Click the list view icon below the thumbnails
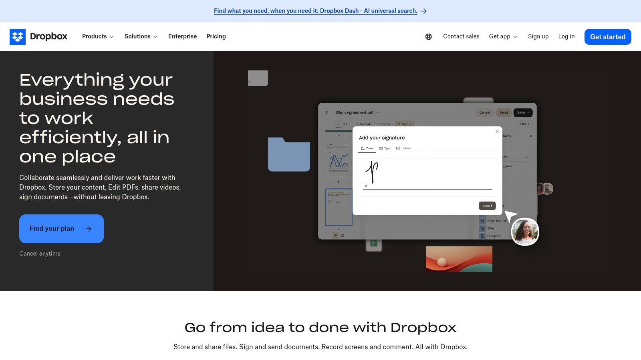Viewport: 641px width, 360px height. pyautogui.click(x=336, y=236)
